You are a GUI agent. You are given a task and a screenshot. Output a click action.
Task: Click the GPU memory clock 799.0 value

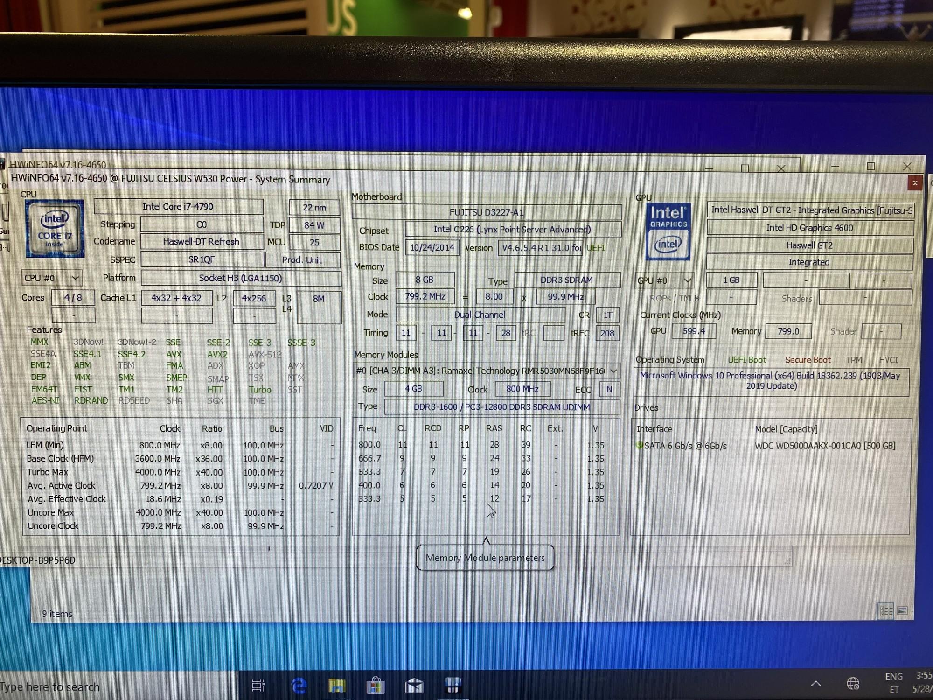tap(788, 331)
